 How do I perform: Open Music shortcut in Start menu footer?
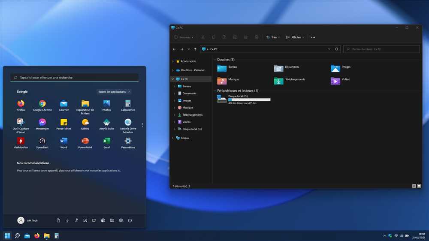76,220
